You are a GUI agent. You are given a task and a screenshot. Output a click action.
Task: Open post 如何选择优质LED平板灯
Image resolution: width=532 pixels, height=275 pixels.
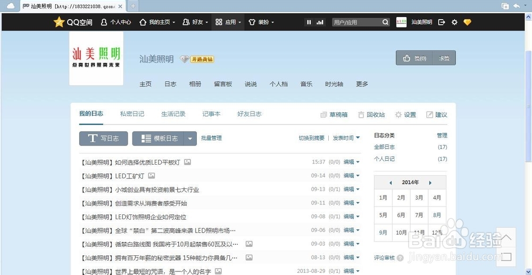[130, 162]
